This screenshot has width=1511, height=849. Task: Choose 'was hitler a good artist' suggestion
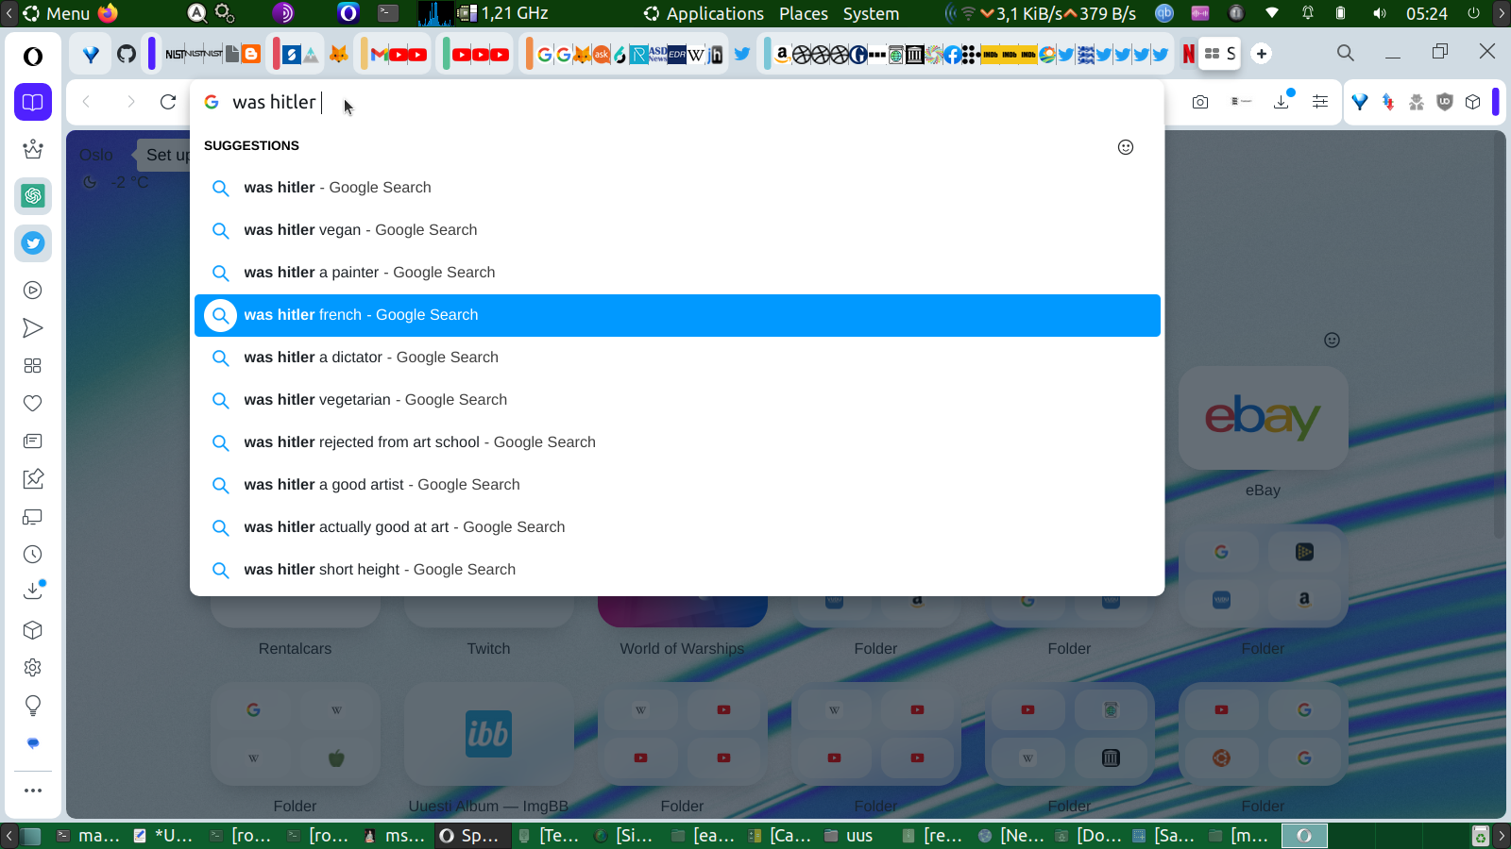tap(677, 485)
